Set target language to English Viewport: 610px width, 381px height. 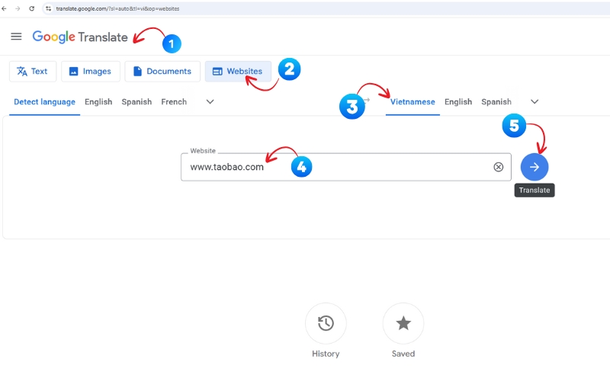pyautogui.click(x=458, y=102)
